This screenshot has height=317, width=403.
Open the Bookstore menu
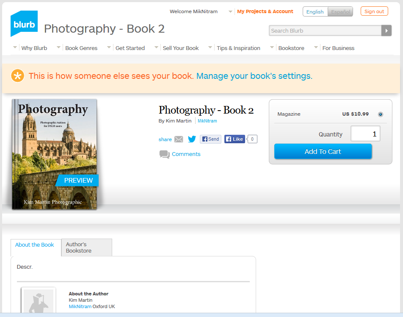[x=291, y=48]
